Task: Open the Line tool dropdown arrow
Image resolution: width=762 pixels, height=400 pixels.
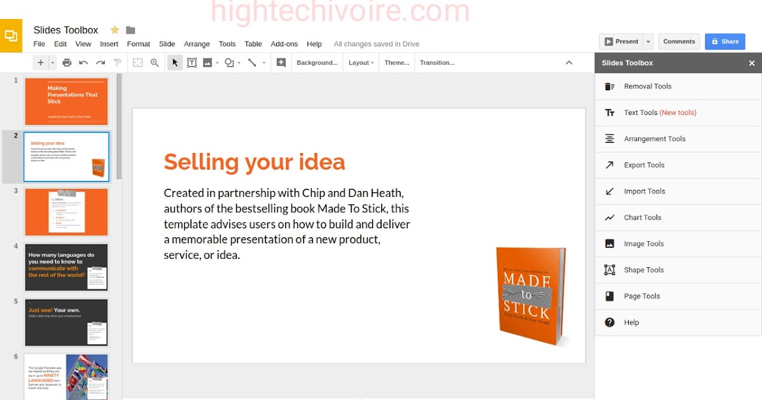Action: coord(265,62)
